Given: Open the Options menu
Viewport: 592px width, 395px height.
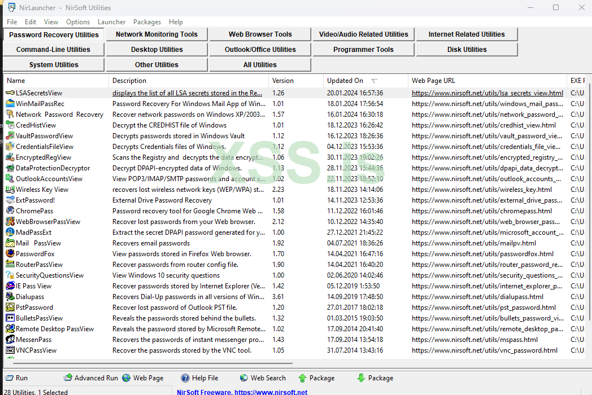Looking at the screenshot, I should click(x=78, y=22).
